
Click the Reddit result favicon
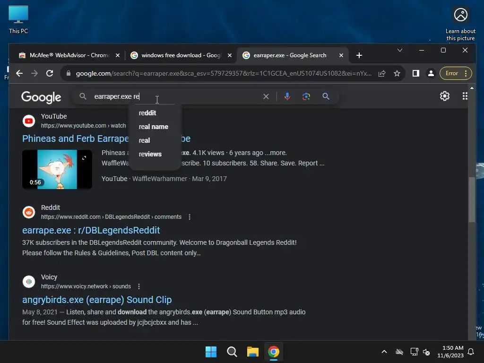click(29, 212)
